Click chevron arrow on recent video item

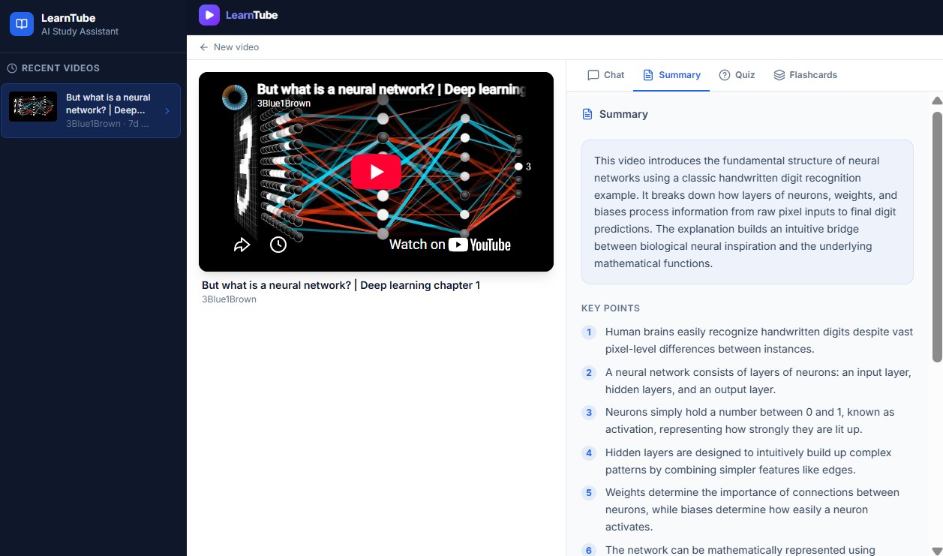coord(167,111)
